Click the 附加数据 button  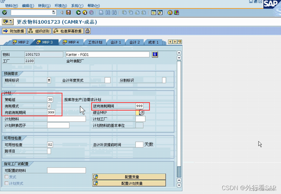(14, 31)
